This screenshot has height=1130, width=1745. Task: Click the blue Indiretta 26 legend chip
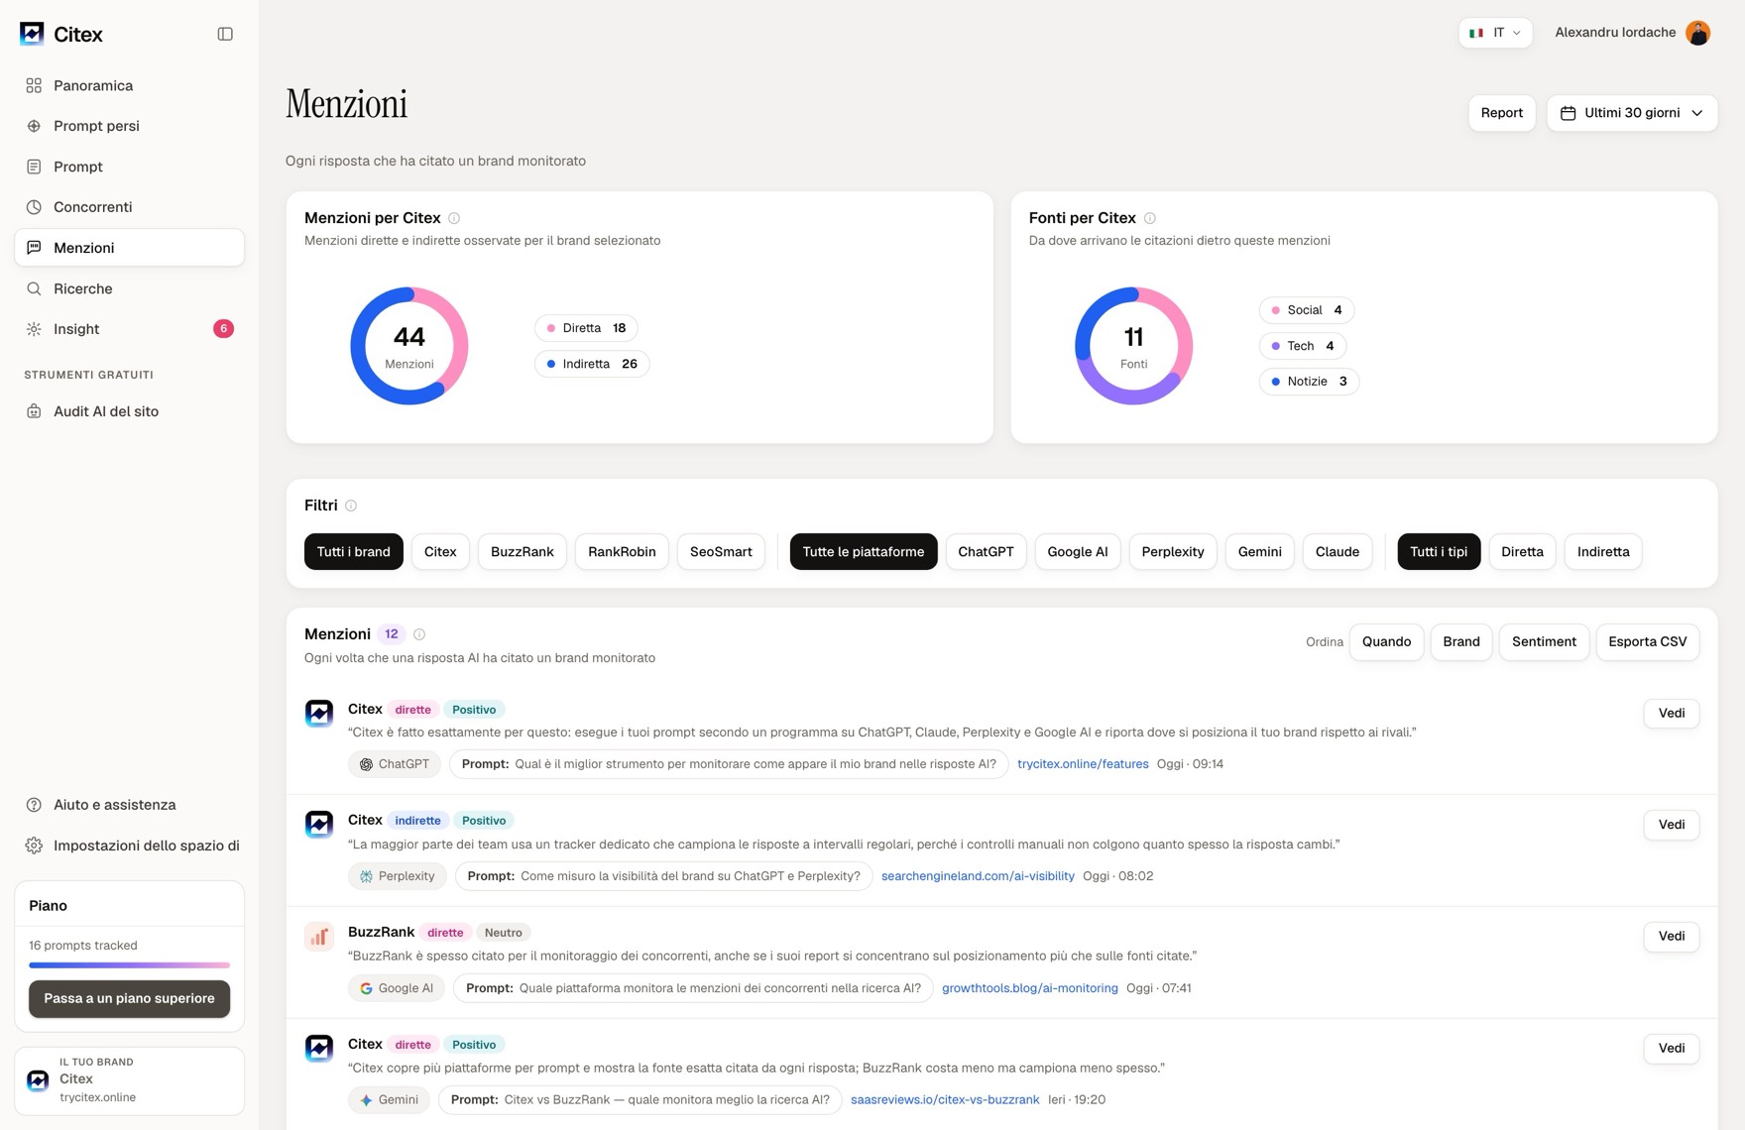[x=592, y=364]
